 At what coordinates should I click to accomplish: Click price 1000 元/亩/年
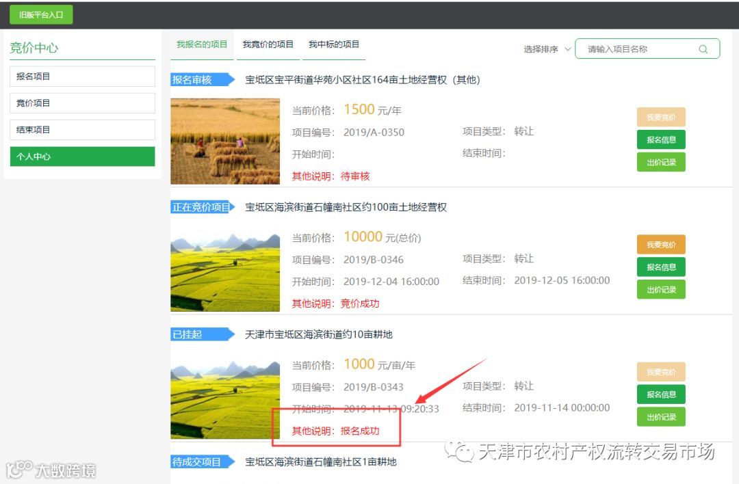pyautogui.click(x=379, y=364)
